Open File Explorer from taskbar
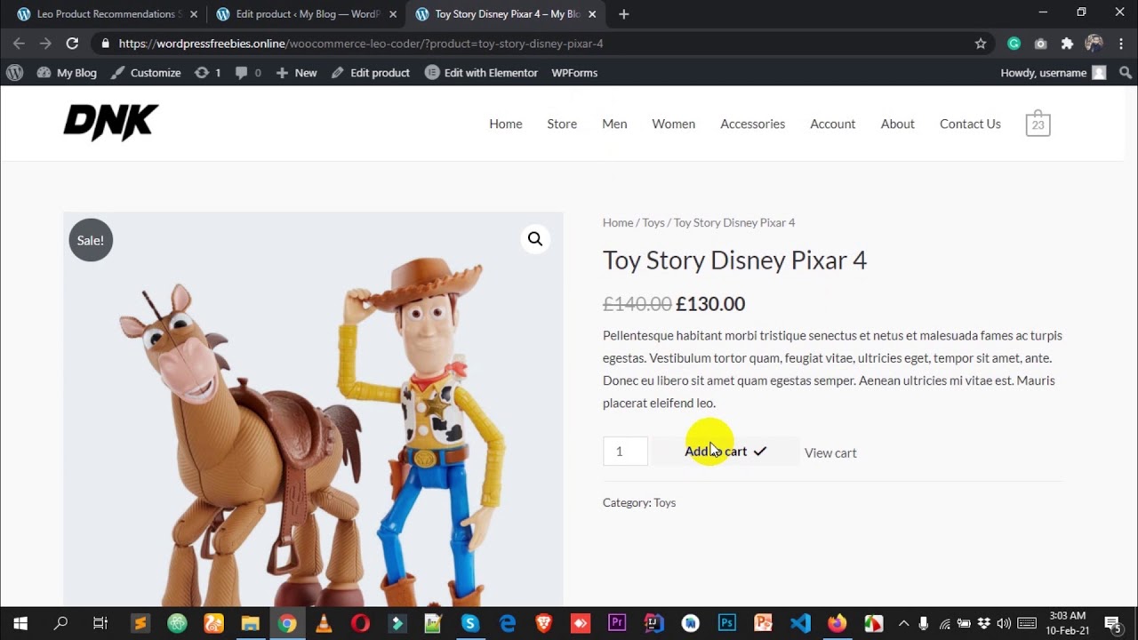 250,624
